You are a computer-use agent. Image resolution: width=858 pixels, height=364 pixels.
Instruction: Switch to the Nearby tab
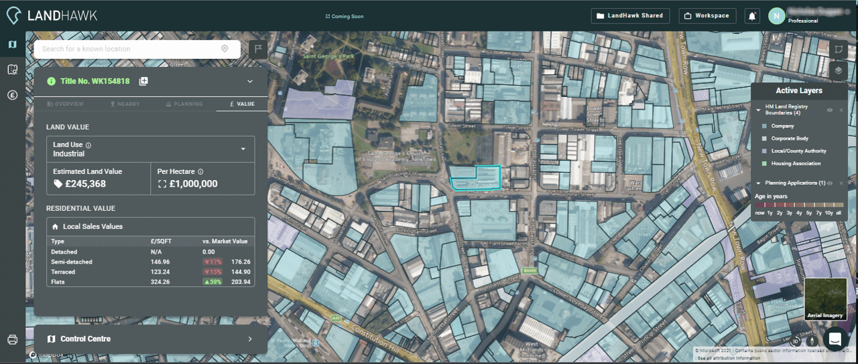(x=125, y=104)
